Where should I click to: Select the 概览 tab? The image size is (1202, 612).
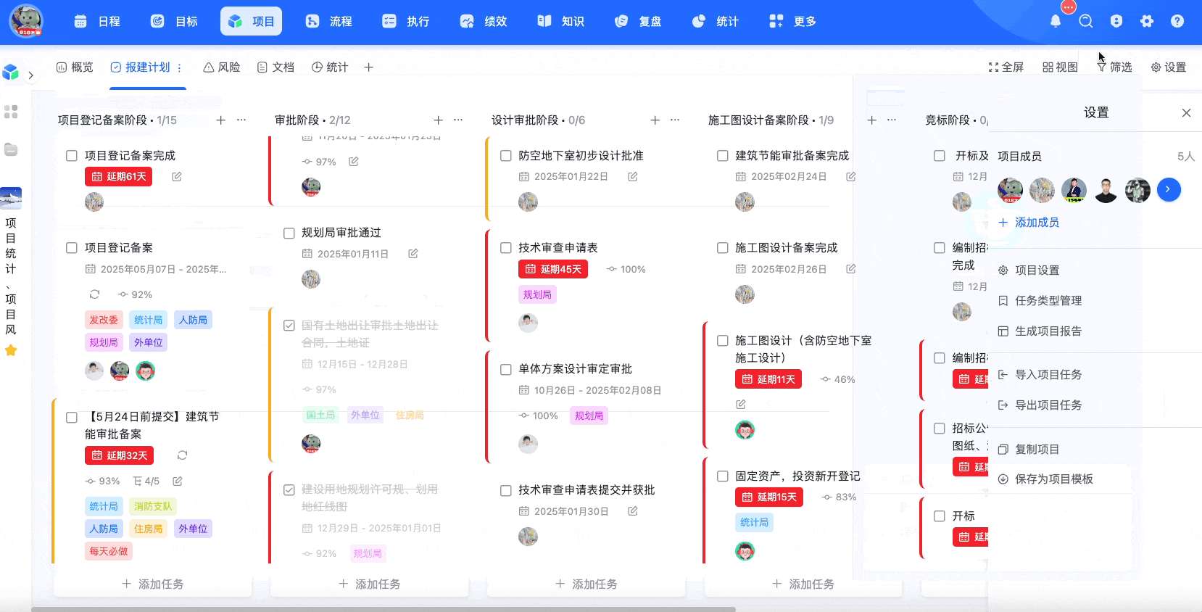pos(75,67)
